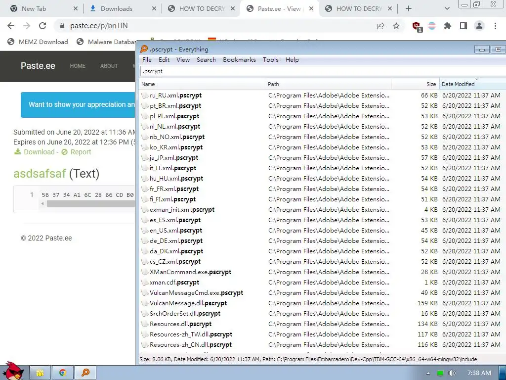The width and height of the screenshot is (506, 380).
Task: Sort results by Size column header
Action: 415,84
